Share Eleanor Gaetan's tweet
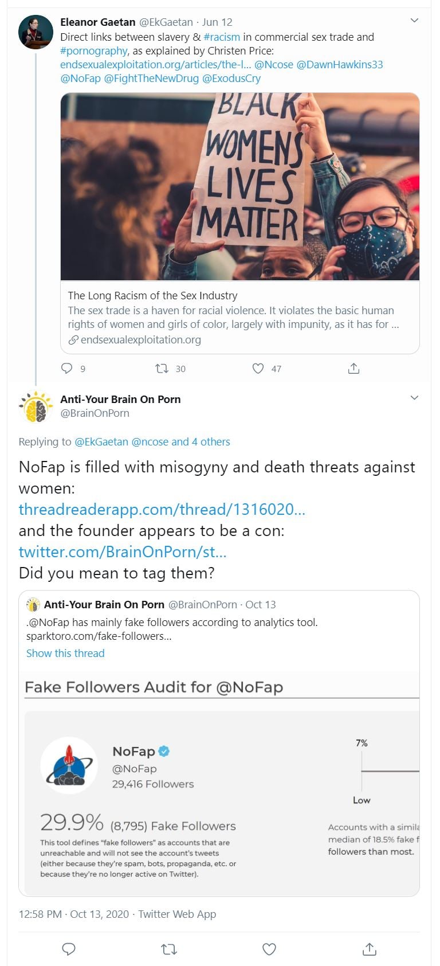 tap(353, 369)
